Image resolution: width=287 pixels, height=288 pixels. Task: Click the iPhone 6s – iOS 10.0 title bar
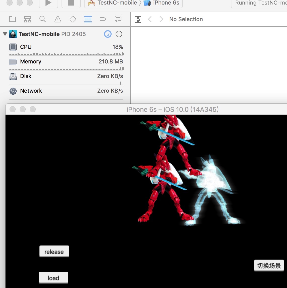coord(173,109)
